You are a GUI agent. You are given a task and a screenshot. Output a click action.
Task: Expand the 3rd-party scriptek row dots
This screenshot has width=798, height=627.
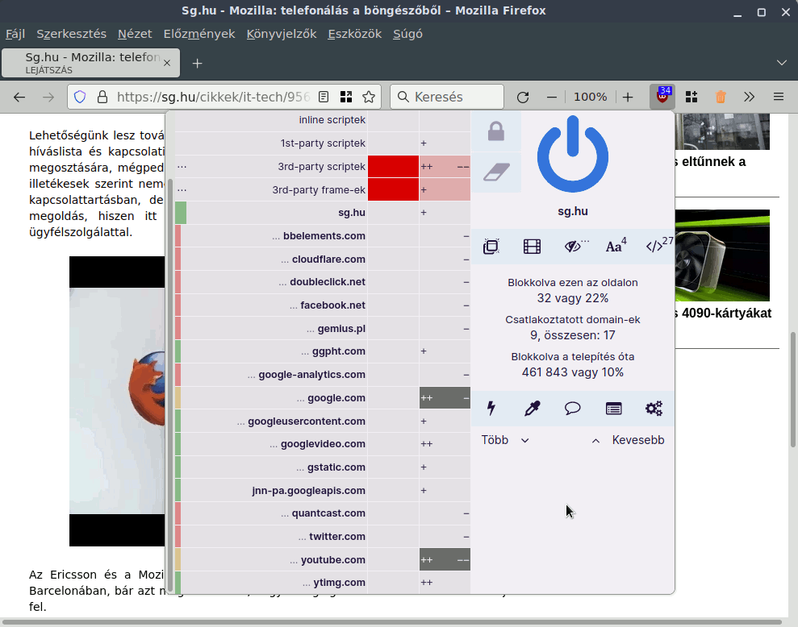click(x=182, y=166)
